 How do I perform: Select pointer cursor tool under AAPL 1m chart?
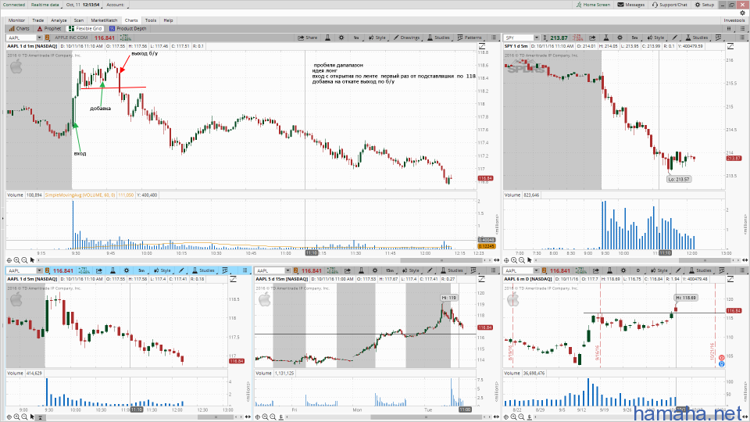32,260
